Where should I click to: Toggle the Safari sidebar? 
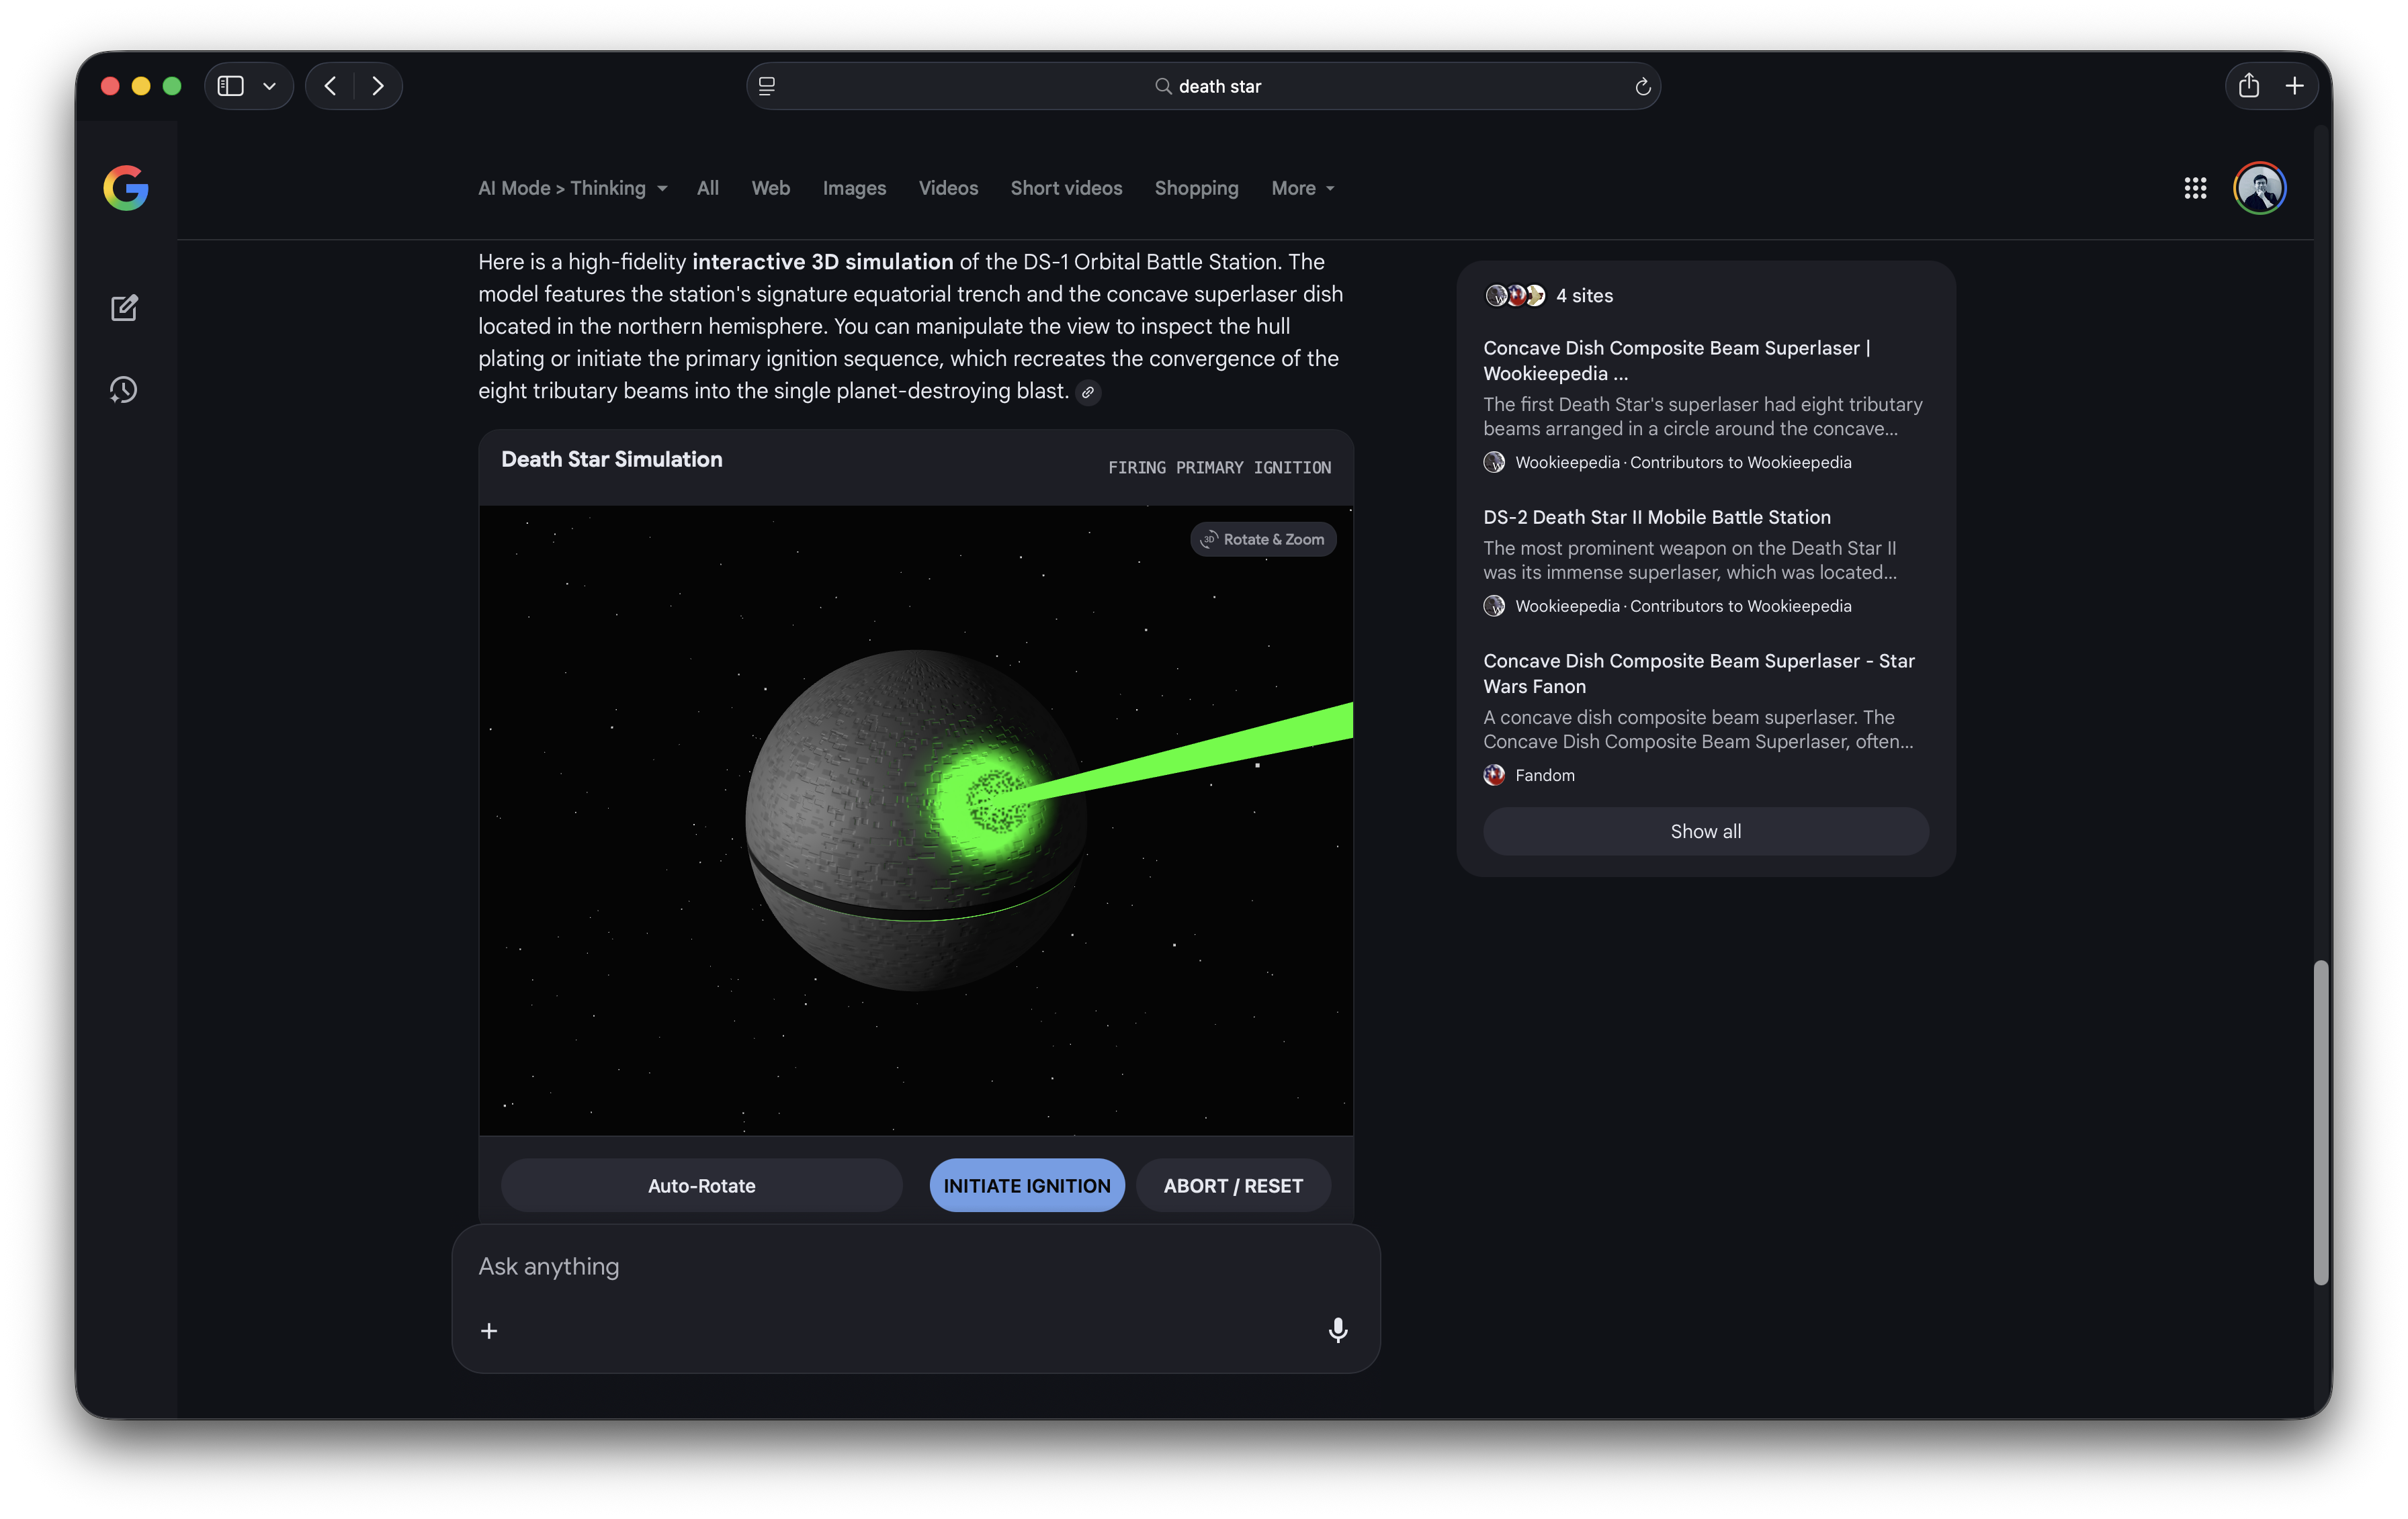pos(231,86)
